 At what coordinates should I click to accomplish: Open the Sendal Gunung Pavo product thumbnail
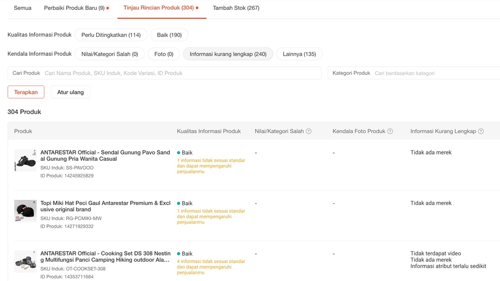[26, 160]
